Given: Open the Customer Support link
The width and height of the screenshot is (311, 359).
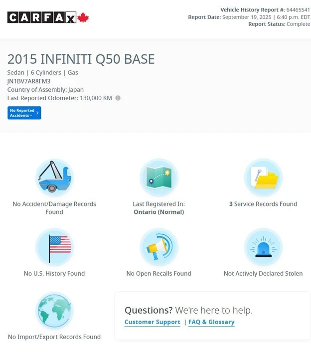Looking at the screenshot, I should pos(153,322).
